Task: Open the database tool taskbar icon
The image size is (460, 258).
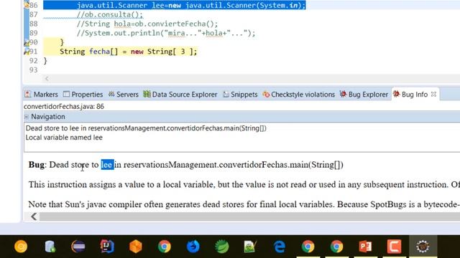Action: tap(50, 247)
